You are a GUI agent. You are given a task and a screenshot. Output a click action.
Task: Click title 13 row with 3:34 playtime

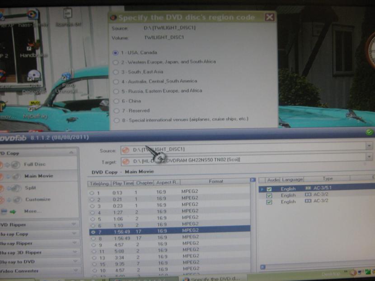pos(170,258)
